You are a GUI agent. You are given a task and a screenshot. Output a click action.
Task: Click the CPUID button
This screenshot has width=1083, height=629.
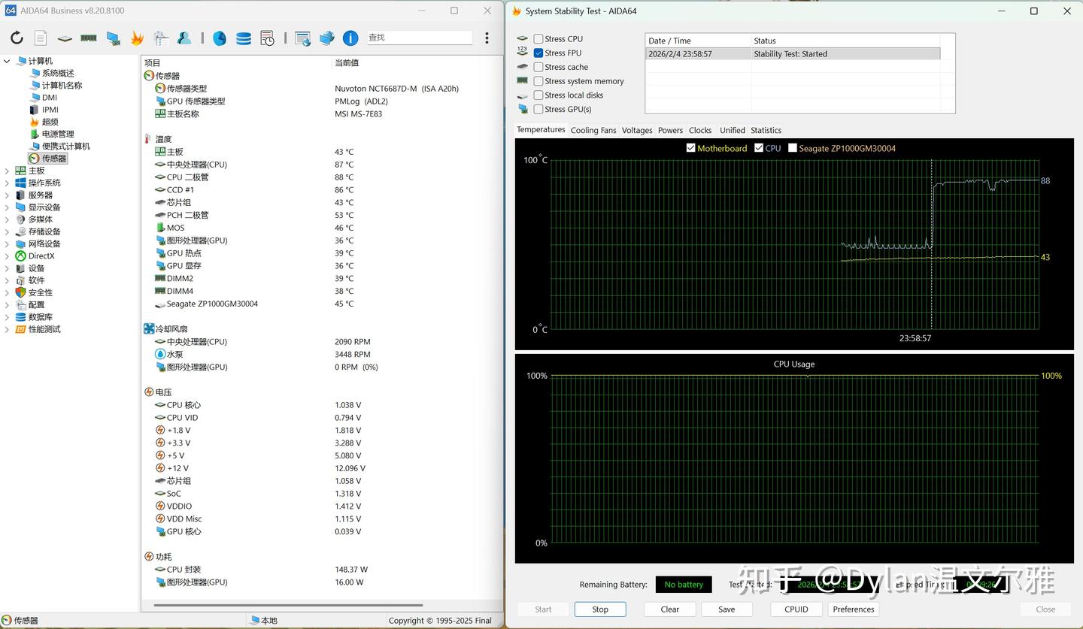(x=796, y=609)
